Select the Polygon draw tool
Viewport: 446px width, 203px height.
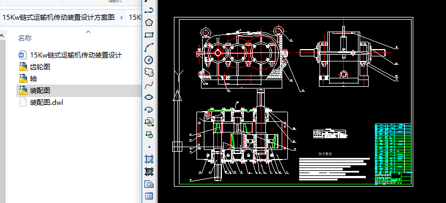pos(149,23)
